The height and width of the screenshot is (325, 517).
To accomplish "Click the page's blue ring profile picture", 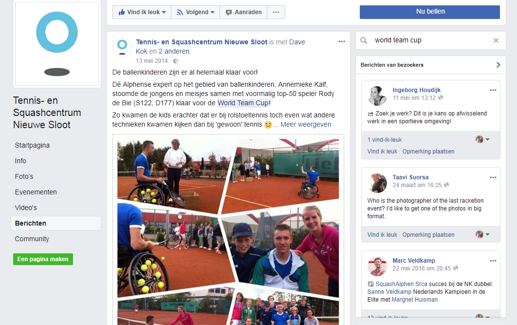I will [56, 44].
